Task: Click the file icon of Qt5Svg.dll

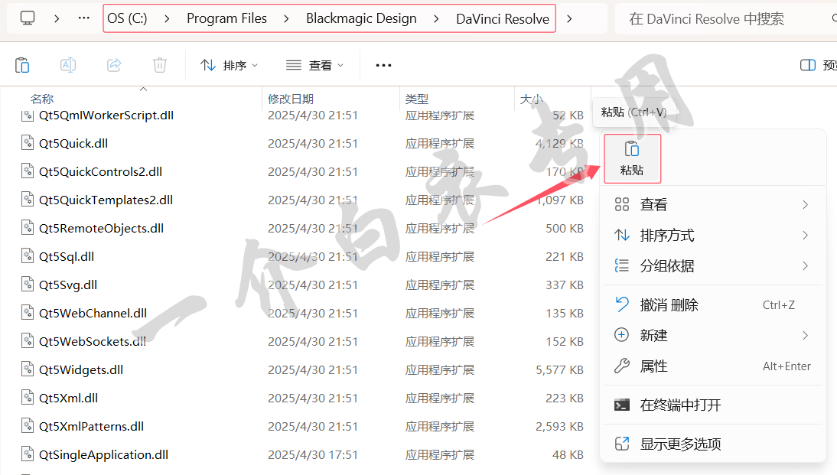Action: coord(28,285)
